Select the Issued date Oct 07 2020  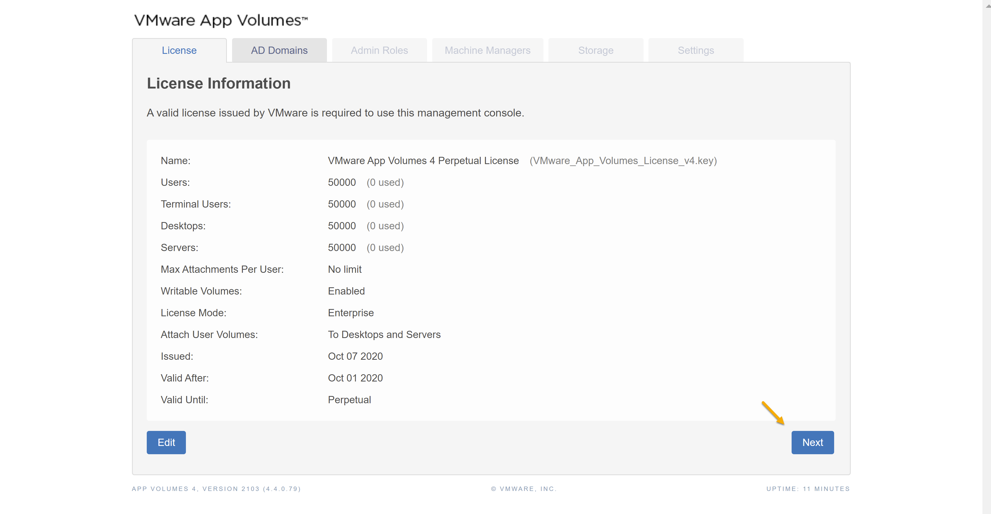click(x=355, y=356)
